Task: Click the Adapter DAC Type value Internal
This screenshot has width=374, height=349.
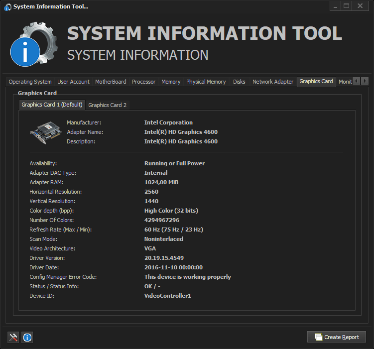Action: 156,173
